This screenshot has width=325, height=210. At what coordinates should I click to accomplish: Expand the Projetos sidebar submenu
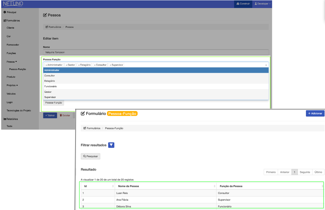(x=12, y=85)
